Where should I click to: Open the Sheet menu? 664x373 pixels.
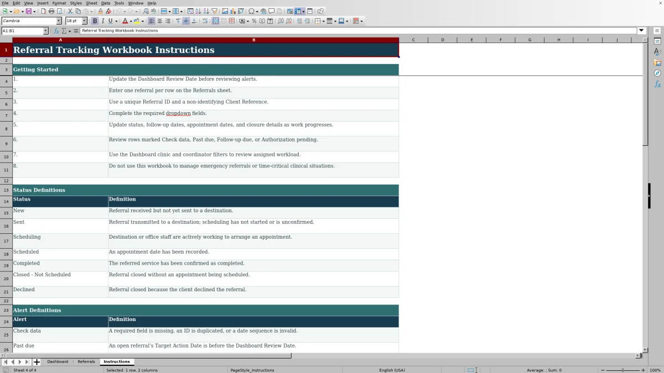tap(91, 3)
